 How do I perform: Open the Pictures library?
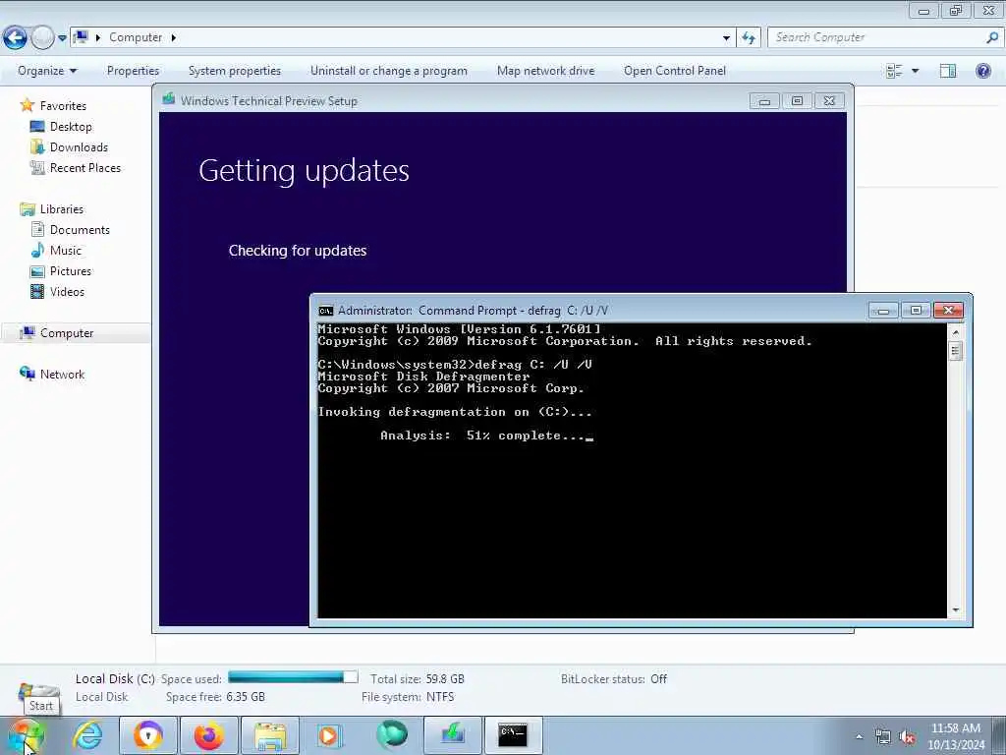71,271
